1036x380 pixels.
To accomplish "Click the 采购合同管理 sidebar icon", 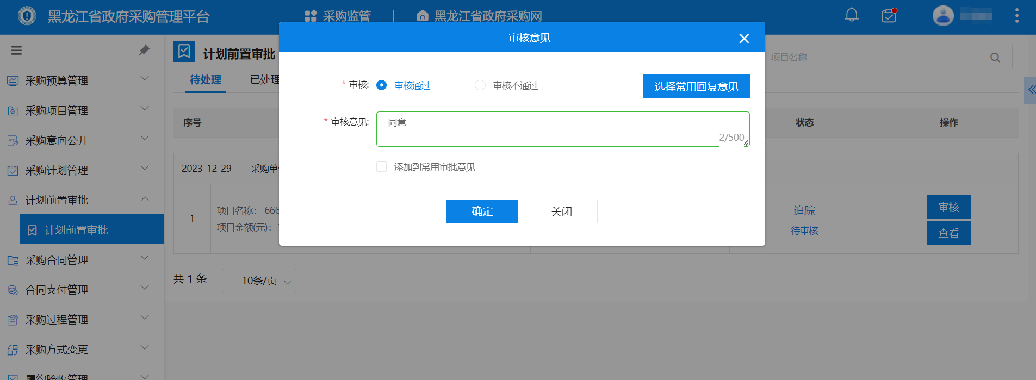I will point(13,260).
